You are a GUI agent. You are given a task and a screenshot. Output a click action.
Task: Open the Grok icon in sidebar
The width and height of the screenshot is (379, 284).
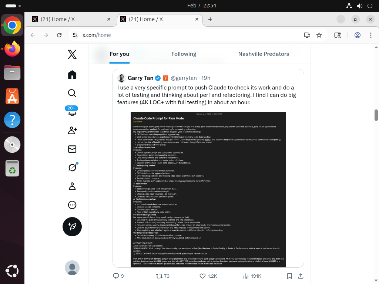[72, 168]
